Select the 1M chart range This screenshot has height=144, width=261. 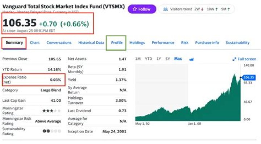point(138,59)
